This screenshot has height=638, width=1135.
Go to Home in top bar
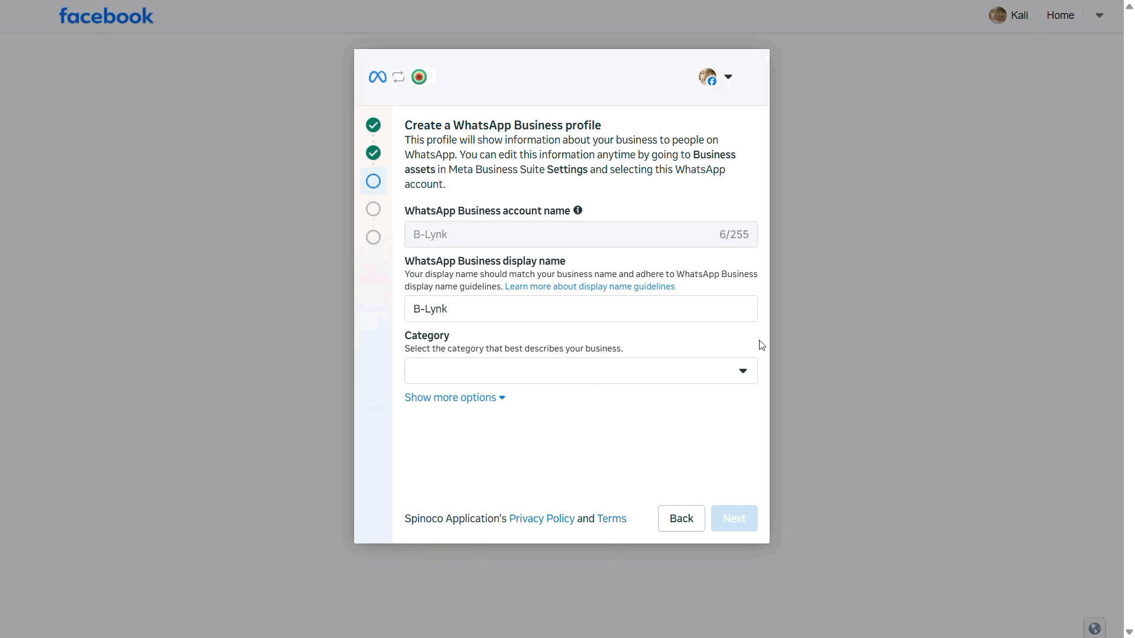(x=1060, y=15)
